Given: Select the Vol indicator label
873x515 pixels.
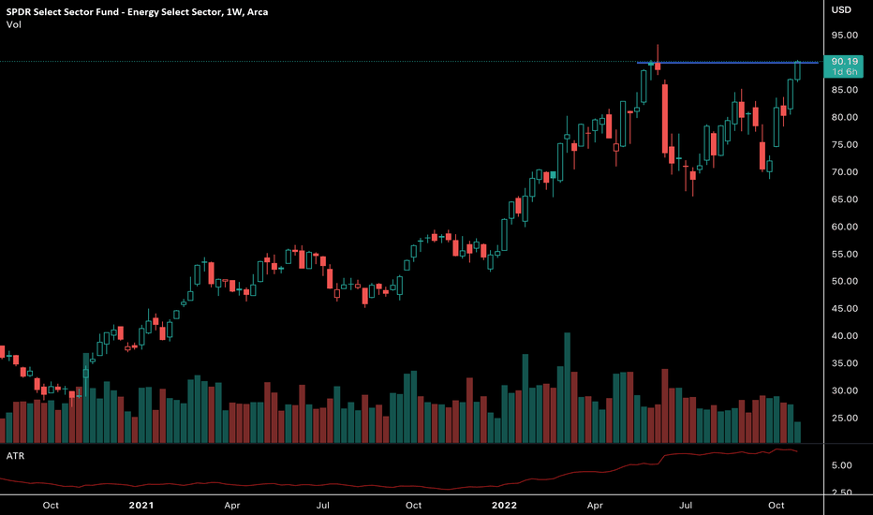Looking at the screenshot, I should tap(14, 24).
